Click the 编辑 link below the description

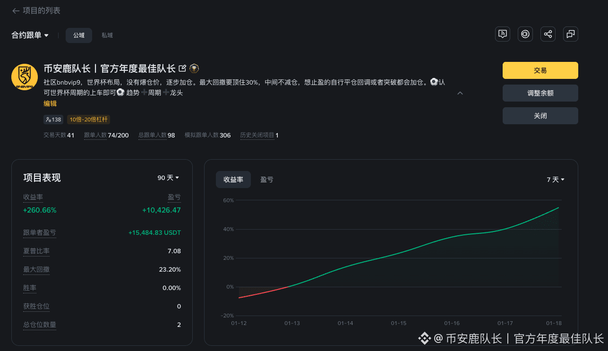click(x=50, y=103)
